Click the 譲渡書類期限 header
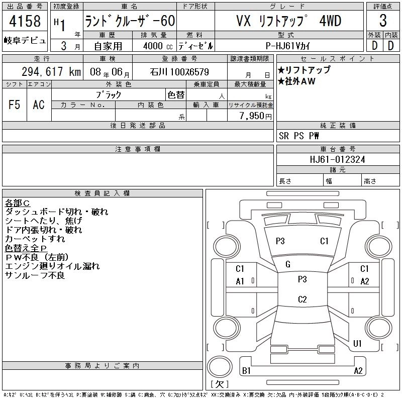Screen dimensions: 402x402 250,59
